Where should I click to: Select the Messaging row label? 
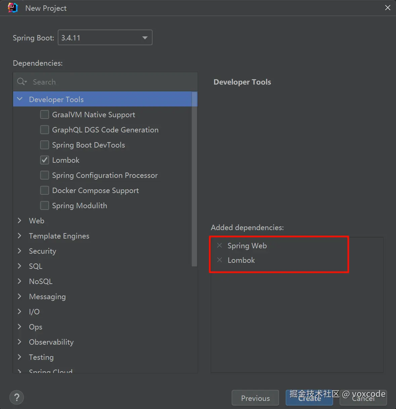point(47,296)
